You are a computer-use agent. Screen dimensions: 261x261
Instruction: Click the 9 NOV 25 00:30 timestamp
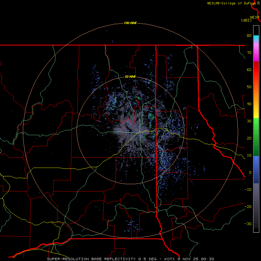(196, 259)
